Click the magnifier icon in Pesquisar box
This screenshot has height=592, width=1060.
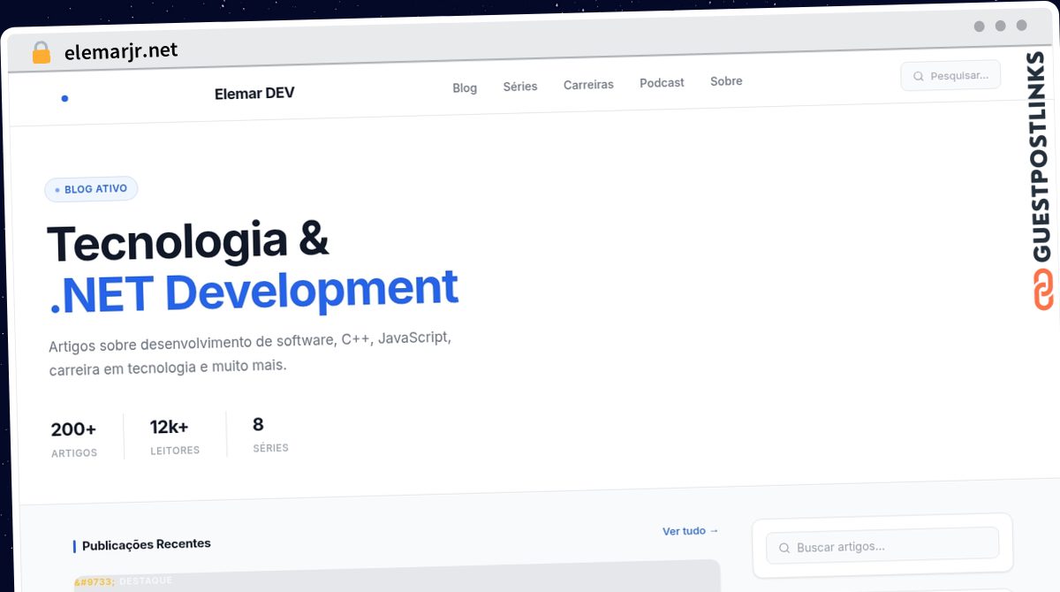click(x=919, y=76)
